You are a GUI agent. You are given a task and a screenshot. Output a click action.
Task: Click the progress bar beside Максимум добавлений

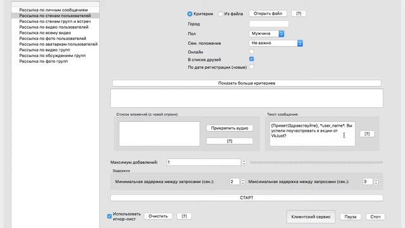316,162
